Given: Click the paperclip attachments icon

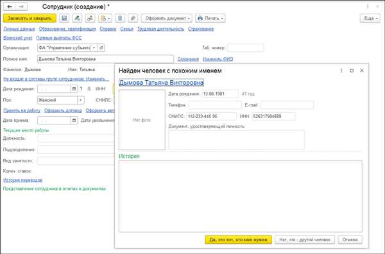Looking at the screenshot, I should pyautogui.click(x=133, y=18).
